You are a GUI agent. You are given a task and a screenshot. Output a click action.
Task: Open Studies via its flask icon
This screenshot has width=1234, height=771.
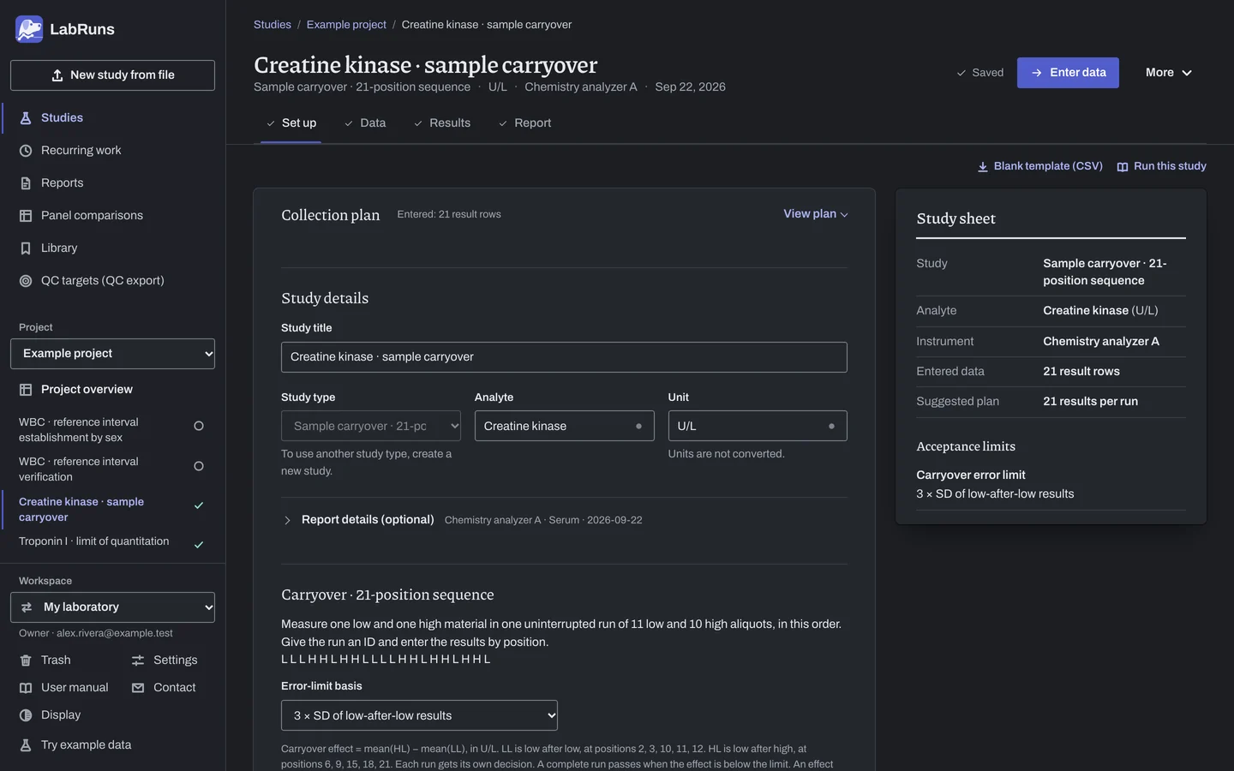coord(26,118)
